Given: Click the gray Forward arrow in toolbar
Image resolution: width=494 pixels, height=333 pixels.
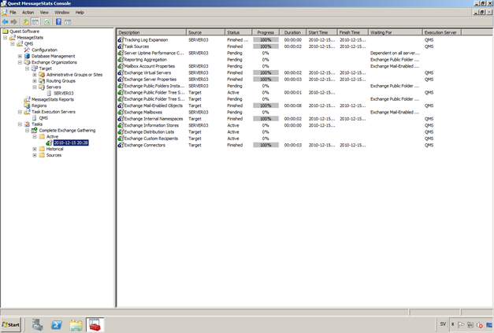Looking at the screenshot, I should click(13, 22).
